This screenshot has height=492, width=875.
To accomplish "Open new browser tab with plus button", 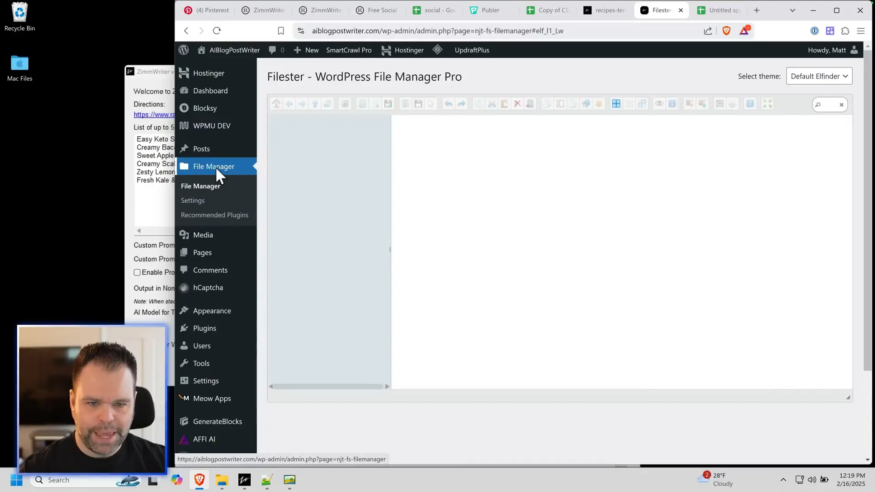I will [757, 10].
